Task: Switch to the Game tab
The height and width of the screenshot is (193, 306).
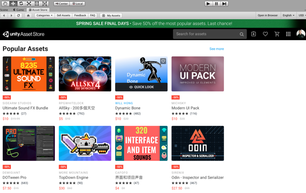Action: 19,10
